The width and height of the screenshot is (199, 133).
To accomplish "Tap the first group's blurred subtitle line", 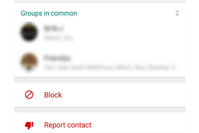I will coord(59,38).
